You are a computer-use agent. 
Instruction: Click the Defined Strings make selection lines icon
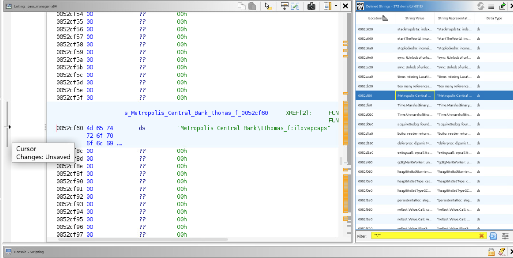pos(491,6)
